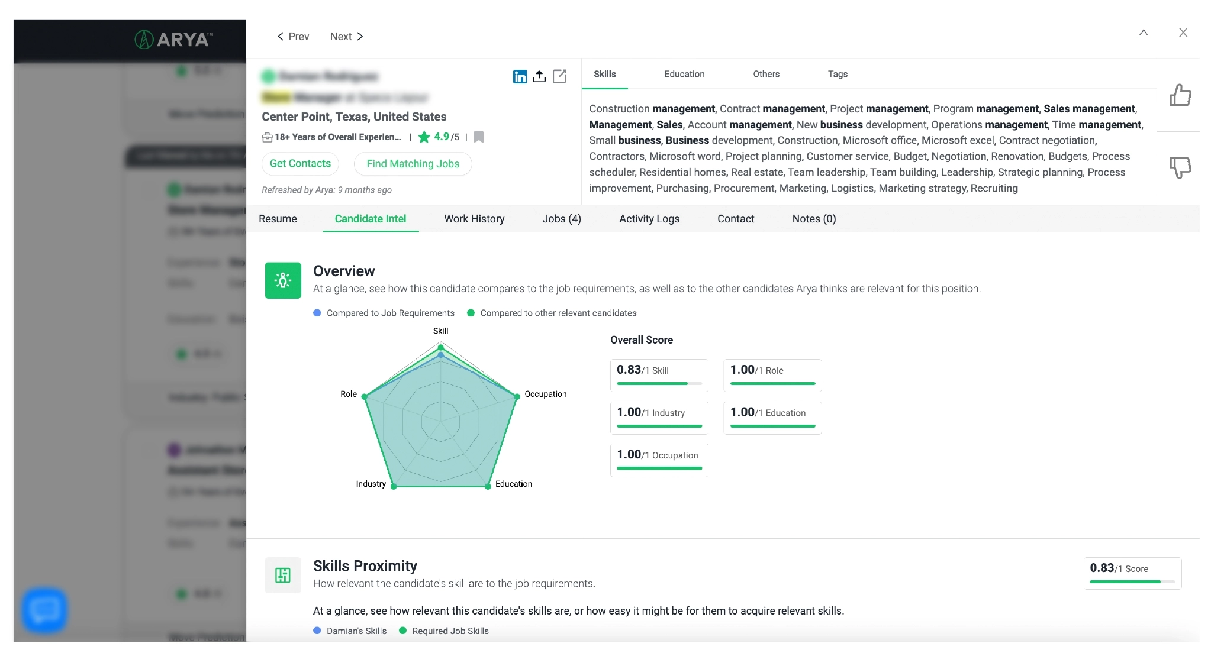Open the Education tab
This screenshot has height=653, width=1211.
coord(684,74)
